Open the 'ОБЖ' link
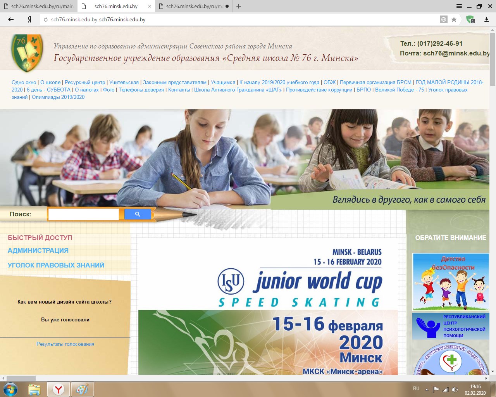This screenshot has width=496, height=397. coord(329,82)
